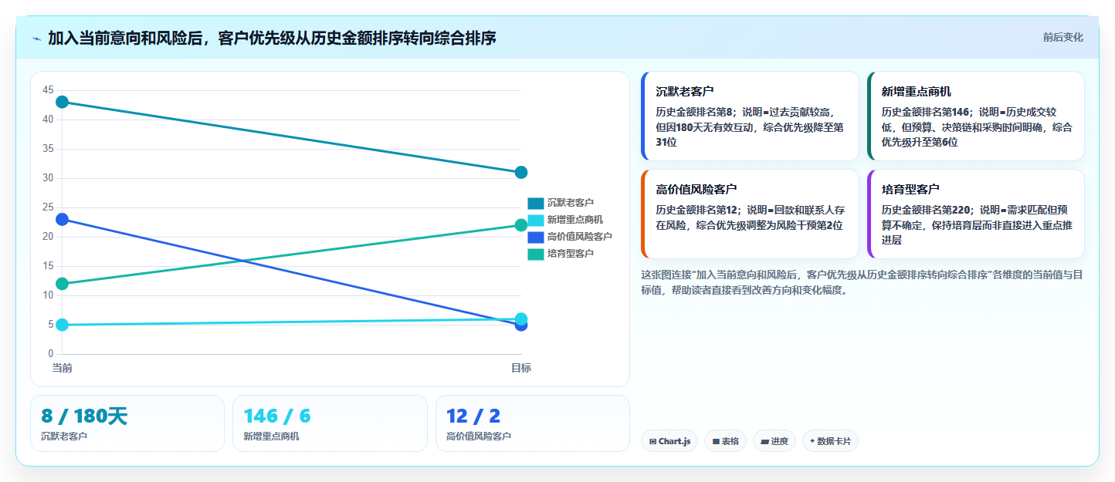The height and width of the screenshot is (482, 1115).
Task: Click the icon in 进度 tag
Action: (764, 442)
